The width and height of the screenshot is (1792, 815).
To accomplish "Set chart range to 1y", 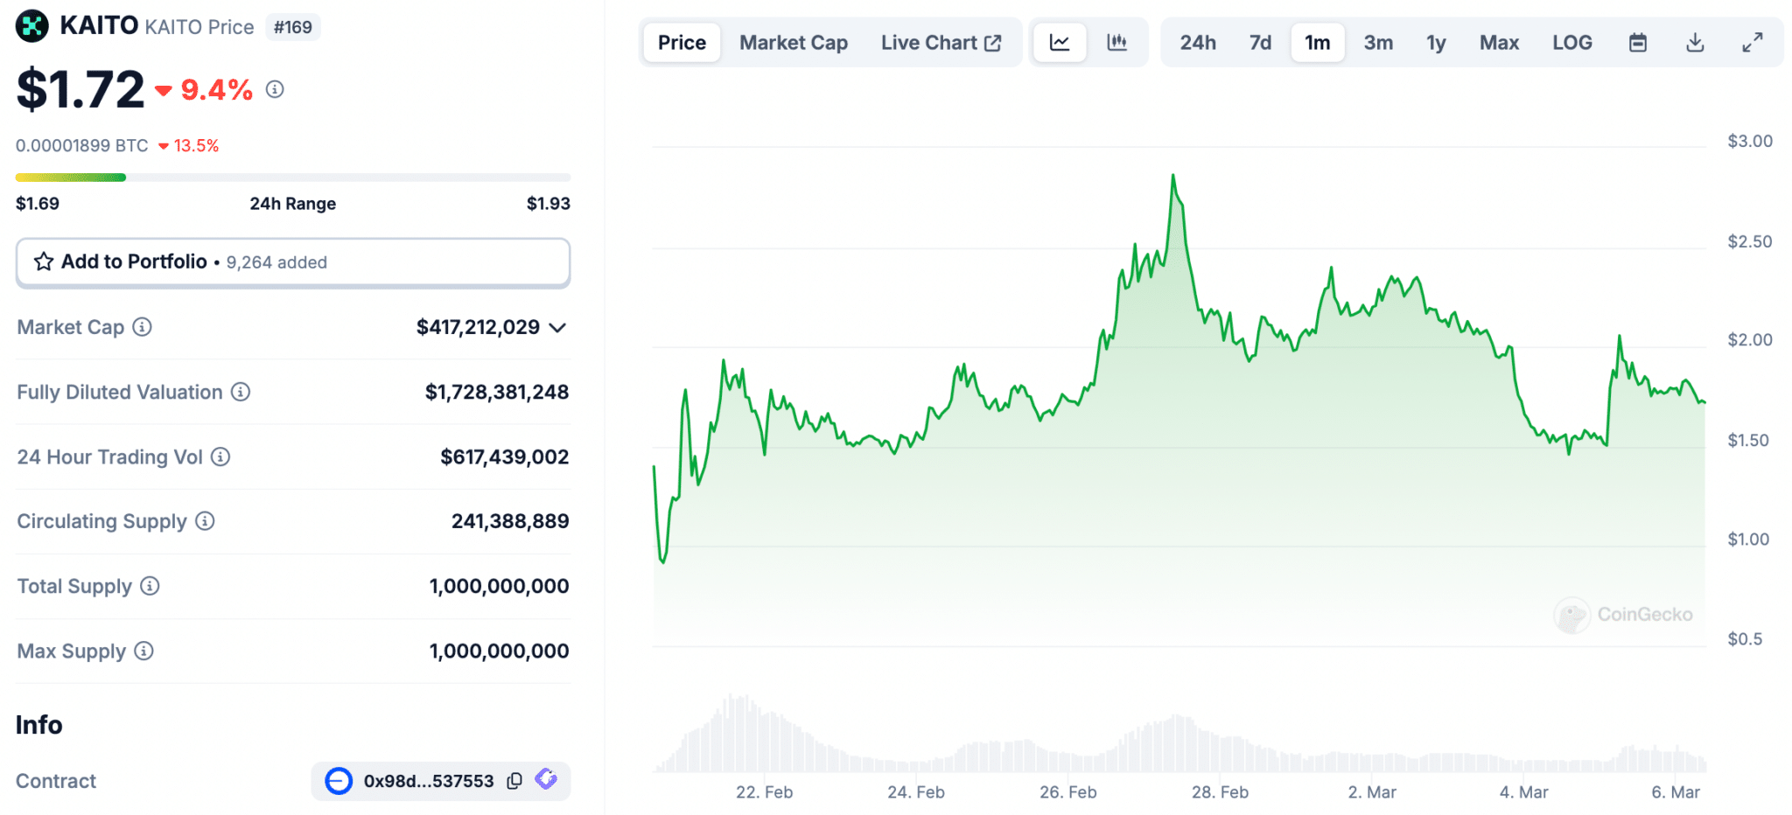I will (1436, 42).
